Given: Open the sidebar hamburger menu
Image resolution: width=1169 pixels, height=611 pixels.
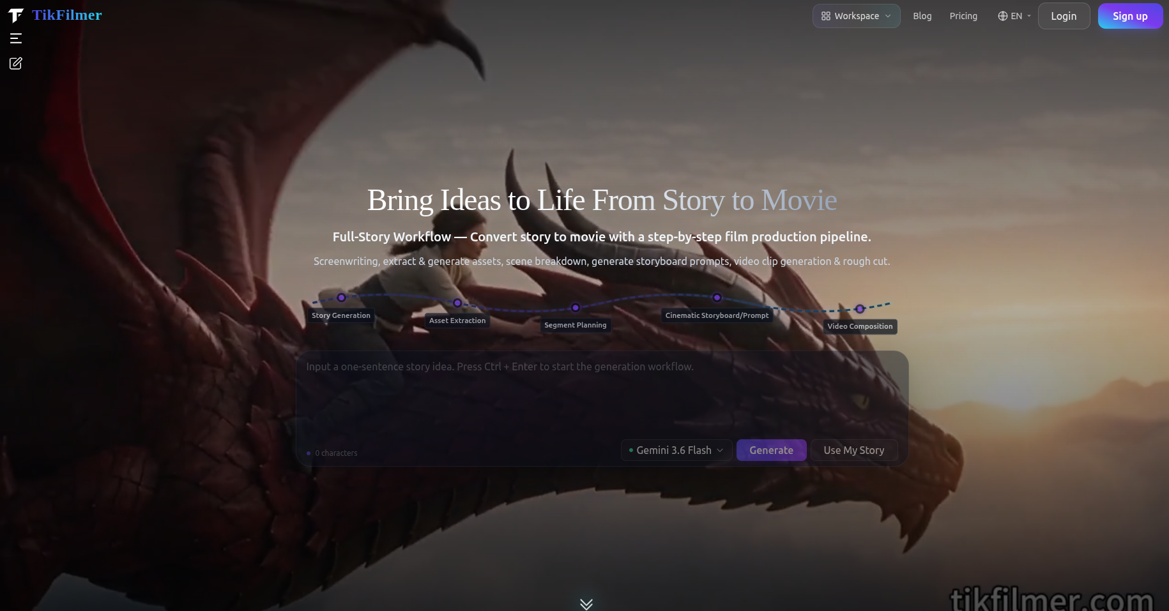Looking at the screenshot, I should (16, 38).
